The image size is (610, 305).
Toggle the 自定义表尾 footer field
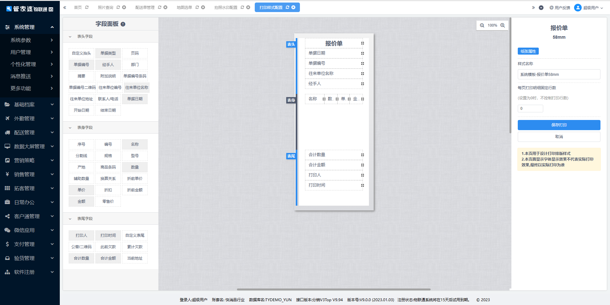point(135,235)
